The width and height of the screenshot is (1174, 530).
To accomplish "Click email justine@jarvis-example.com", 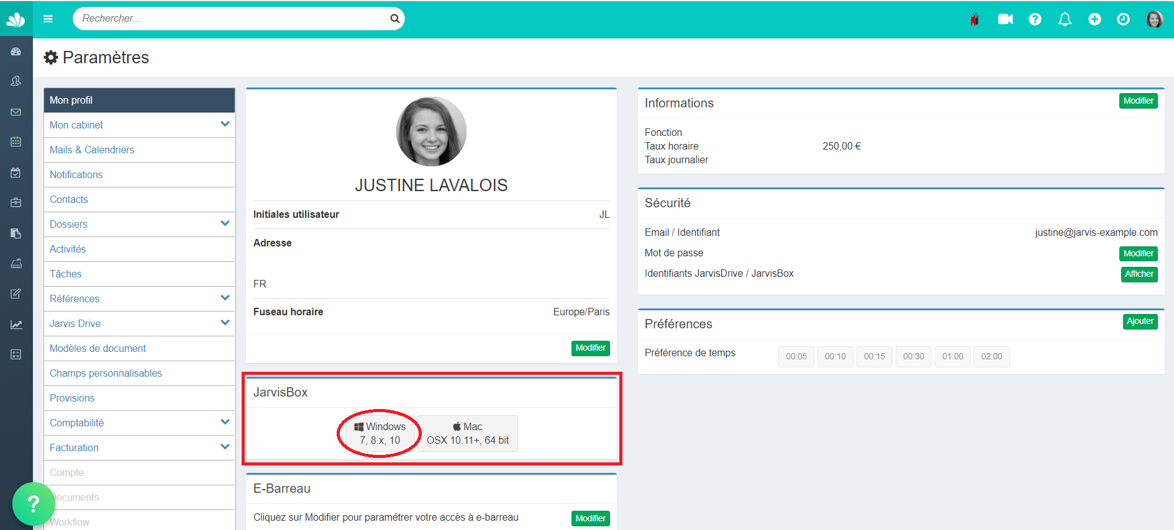I will coord(1096,232).
